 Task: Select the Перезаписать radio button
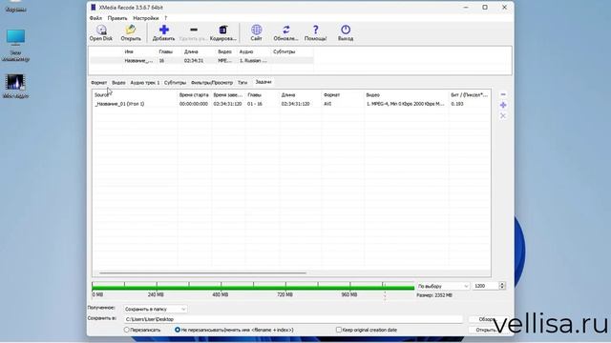click(x=126, y=330)
